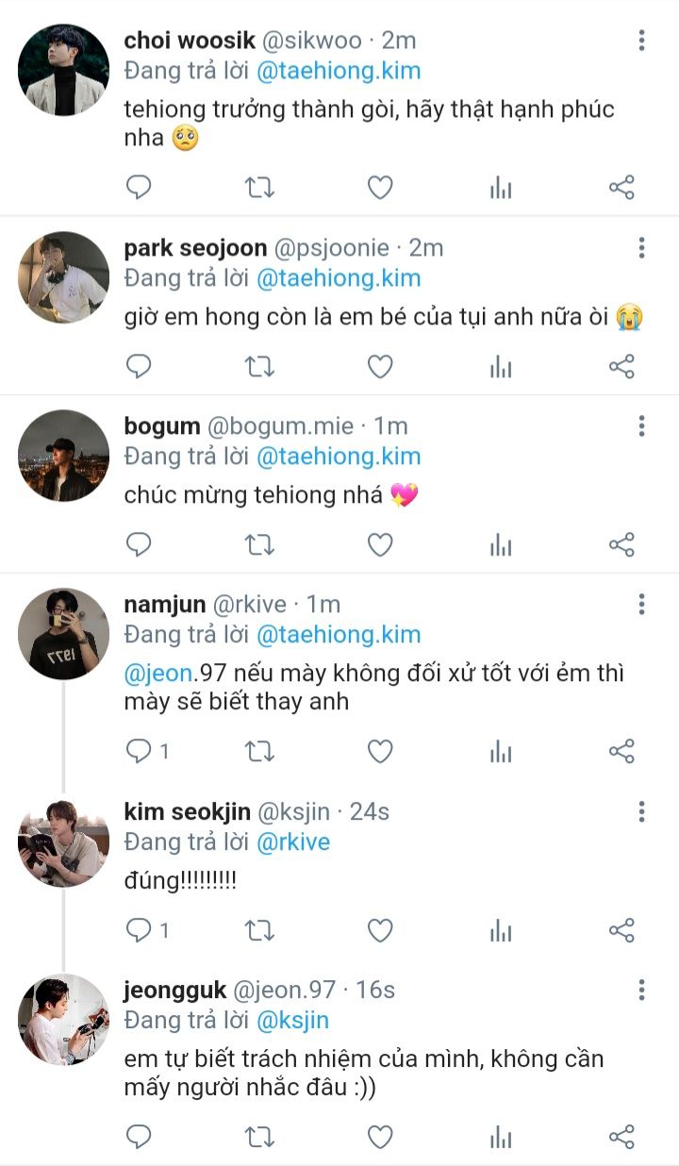This screenshot has width=679, height=1166.
Task: Open the @ksjin link in jeongguk's reply
Action: [292, 1020]
